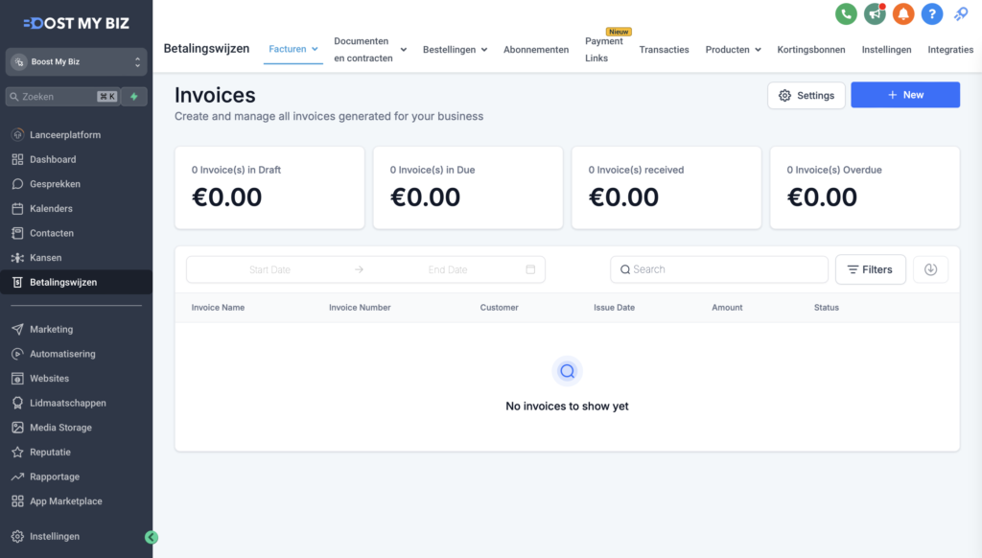Click the calendar icon in date range

coord(530,269)
